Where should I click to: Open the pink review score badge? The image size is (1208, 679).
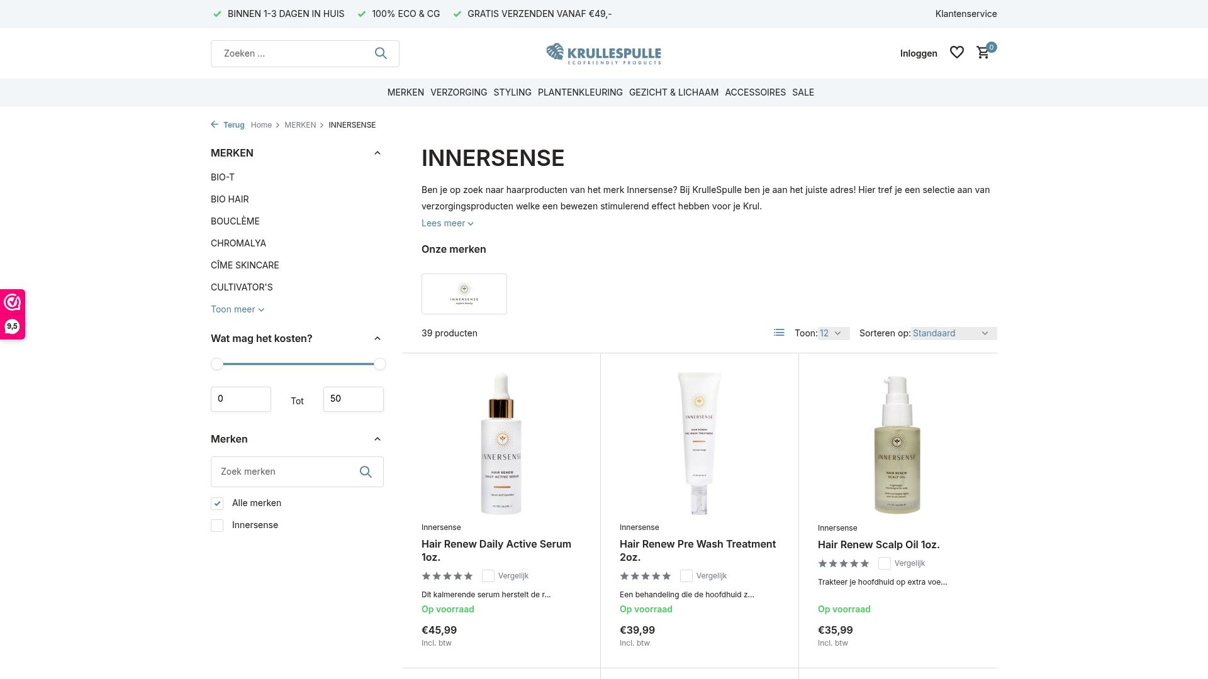click(13, 314)
